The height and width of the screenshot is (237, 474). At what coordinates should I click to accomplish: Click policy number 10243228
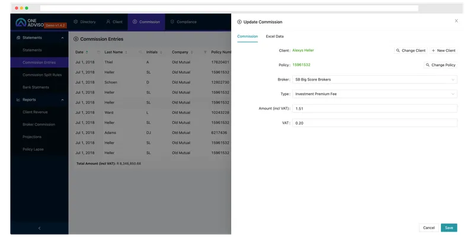220,113
